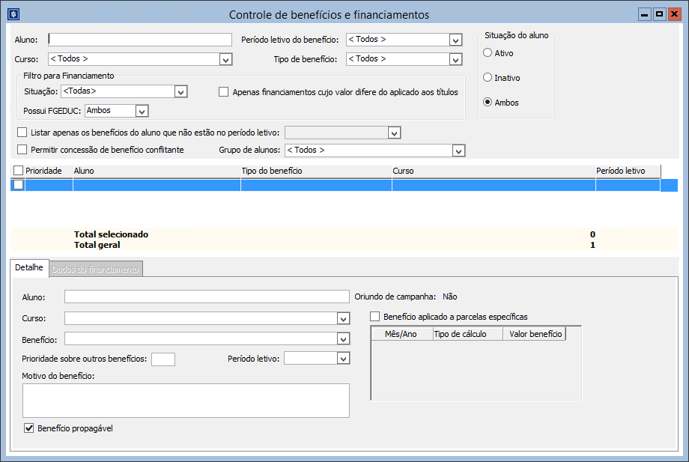Open the Benefício dropdown in the Detalhe panel
This screenshot has height=462, width=689.
[343, 338]
